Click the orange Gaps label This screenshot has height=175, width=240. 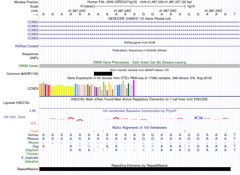(34, 131)
